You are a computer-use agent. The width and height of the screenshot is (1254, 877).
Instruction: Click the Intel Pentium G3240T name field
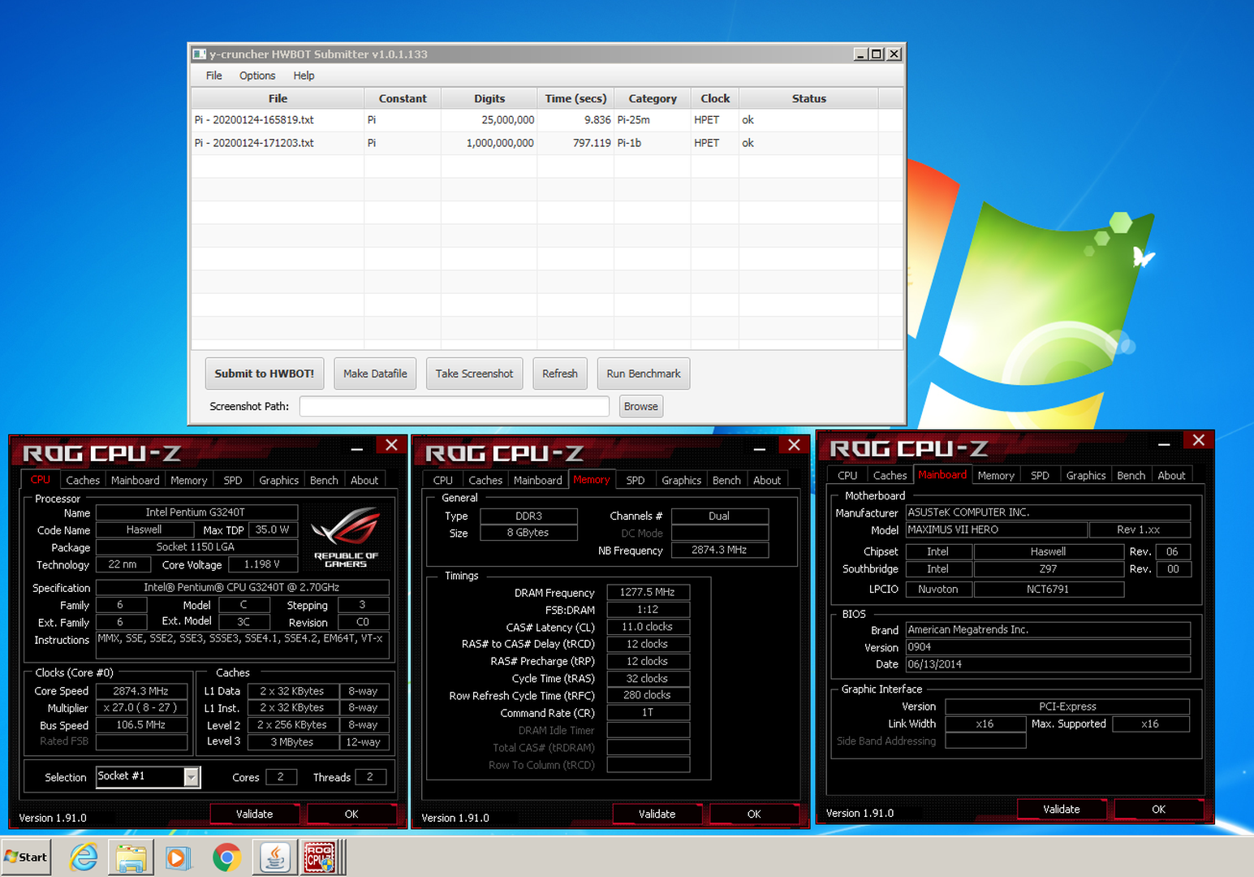coord(196,512)
